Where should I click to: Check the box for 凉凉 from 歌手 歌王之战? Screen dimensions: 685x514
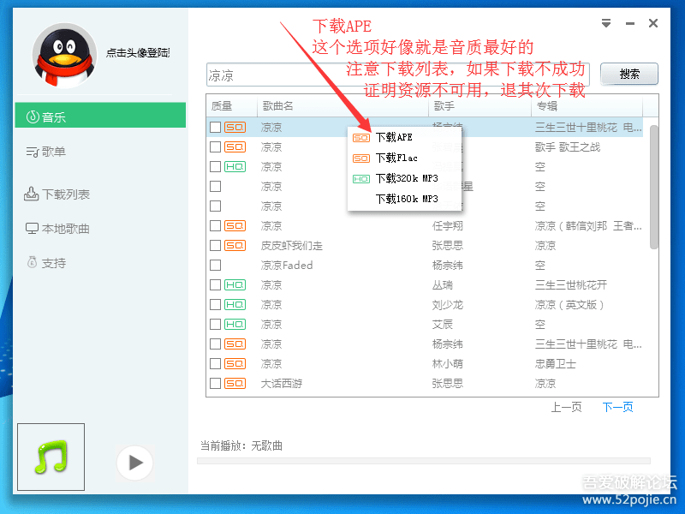click(x=216, y=146)
